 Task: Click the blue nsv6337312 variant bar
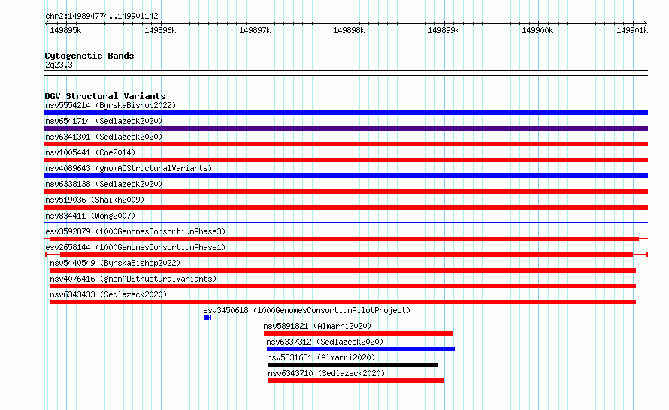[361, 349]
